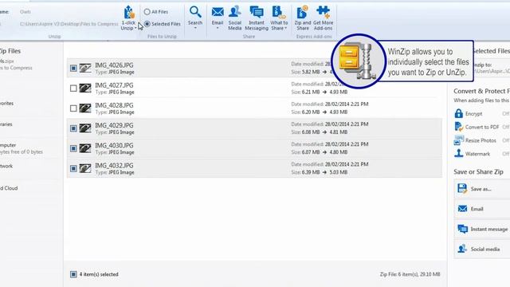This screenshot has height=287, width=510.
Task: Click the Cloud item in left pane
Action: point(9,188)
